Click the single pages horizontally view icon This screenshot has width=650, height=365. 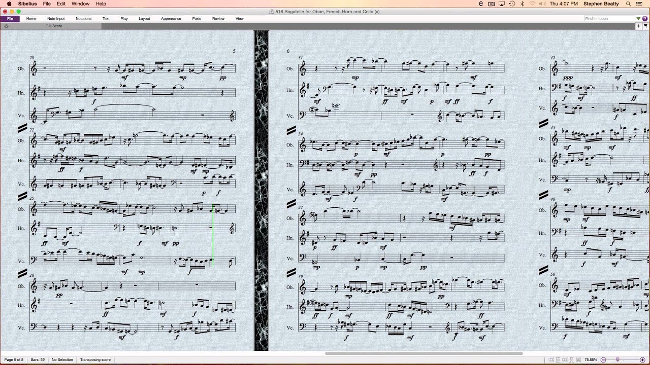(565, 359)
